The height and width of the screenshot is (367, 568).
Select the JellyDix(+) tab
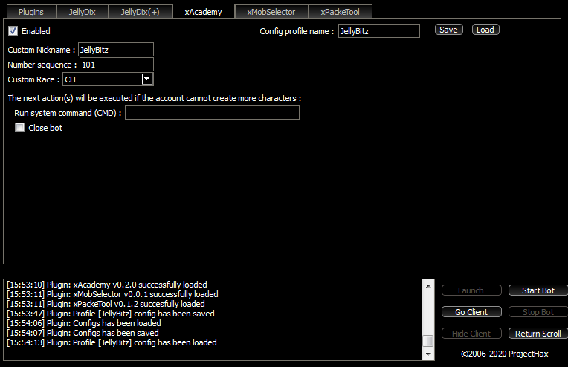point(140,12)
